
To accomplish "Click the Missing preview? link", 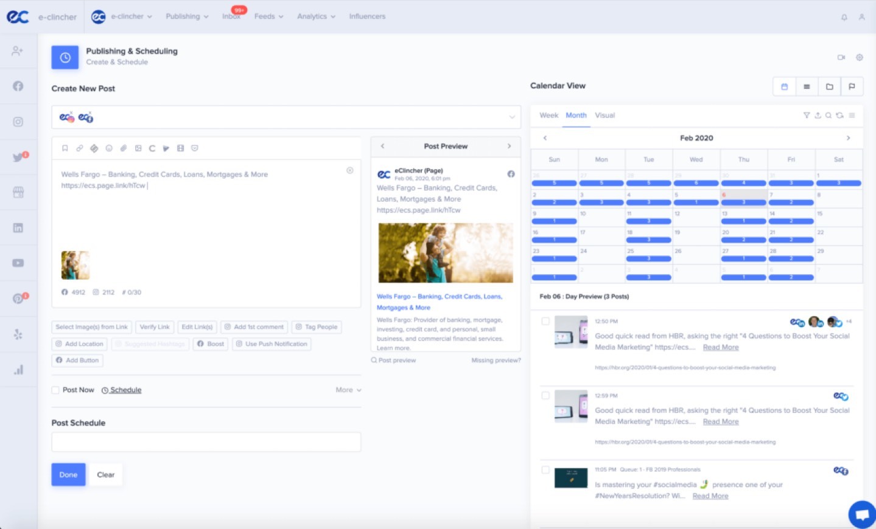I will click(x=496, y=361).
